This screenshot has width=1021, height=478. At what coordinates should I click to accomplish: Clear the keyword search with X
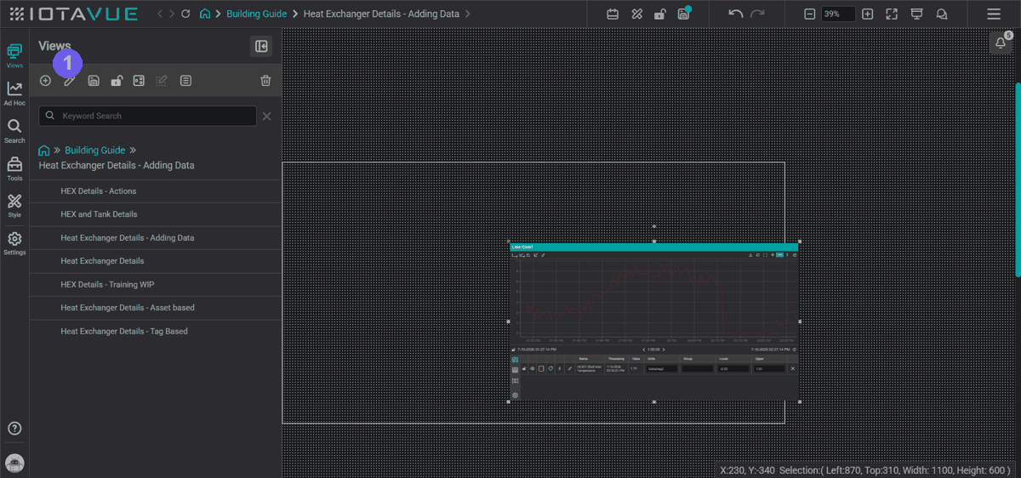point(266,116)
